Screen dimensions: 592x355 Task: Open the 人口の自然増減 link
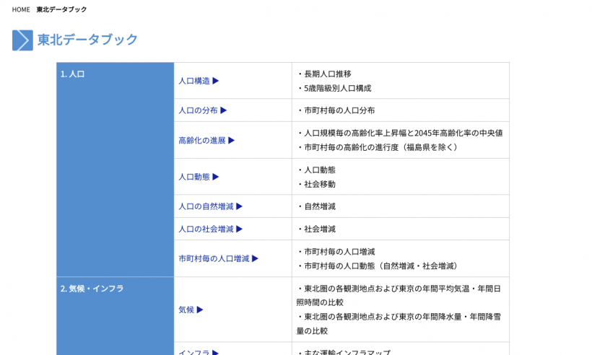(x=211, y=206)
